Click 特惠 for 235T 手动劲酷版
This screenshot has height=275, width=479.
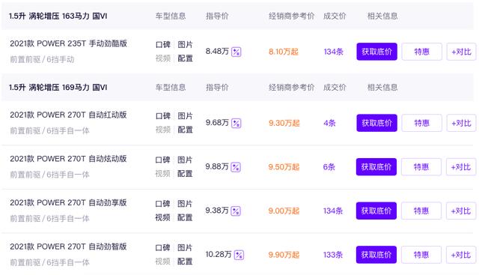(421, 52)
